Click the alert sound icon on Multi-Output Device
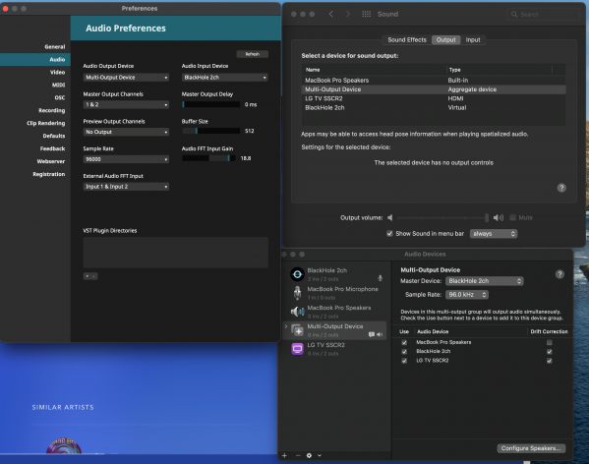This screenshot has height=464, width=589. pos(372,334)
